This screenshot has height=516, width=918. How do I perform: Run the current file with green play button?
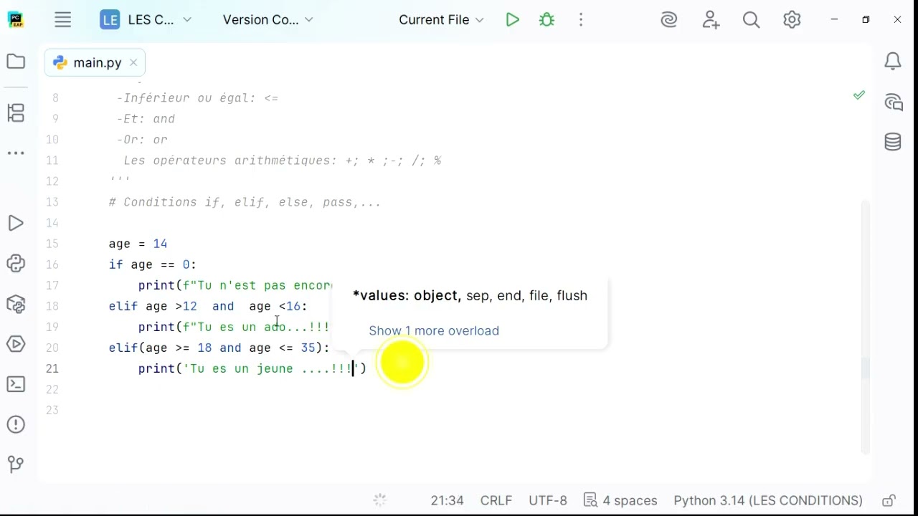[x=512, y=20]
